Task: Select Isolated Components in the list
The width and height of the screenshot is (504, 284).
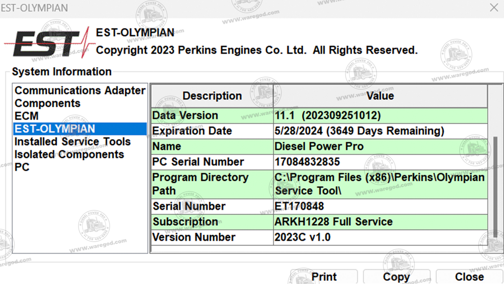Action: (x=69, y=154)
